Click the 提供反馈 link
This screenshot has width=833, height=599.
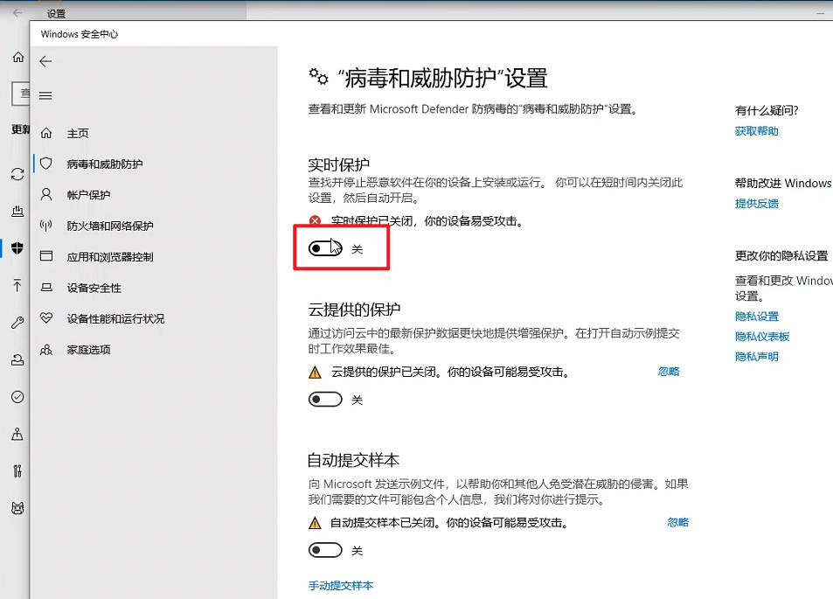756,204
